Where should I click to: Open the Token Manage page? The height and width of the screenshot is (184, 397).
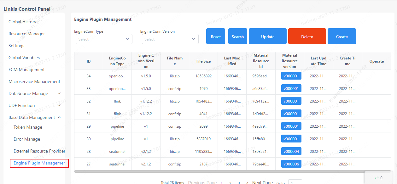(28, 127)
